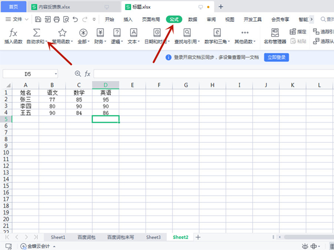334x250 pixels.
Task: Switch to the Sheet1 worksheet tab
Action: [58, 237]
